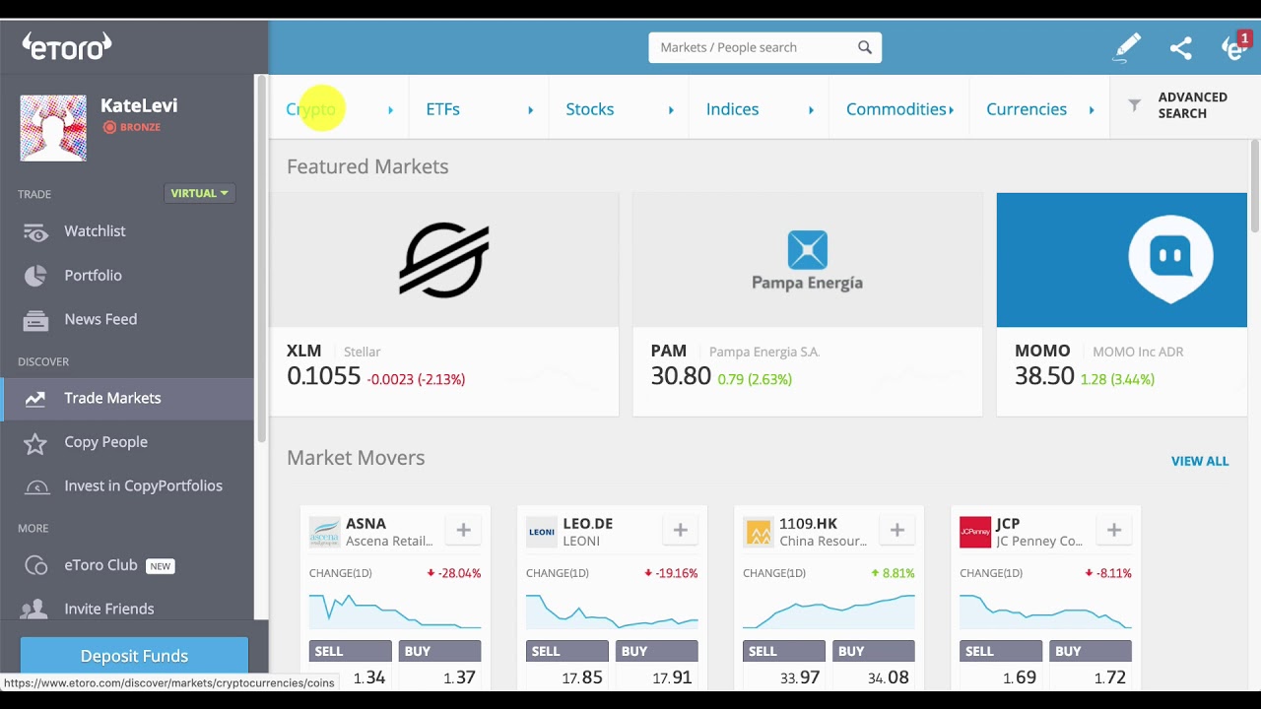
Task: Open Portfolio pie chart icon
Action: click(35, 276)
